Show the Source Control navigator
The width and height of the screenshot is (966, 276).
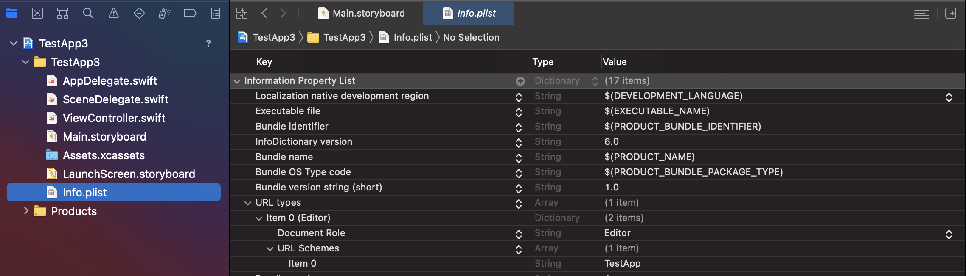37,14
